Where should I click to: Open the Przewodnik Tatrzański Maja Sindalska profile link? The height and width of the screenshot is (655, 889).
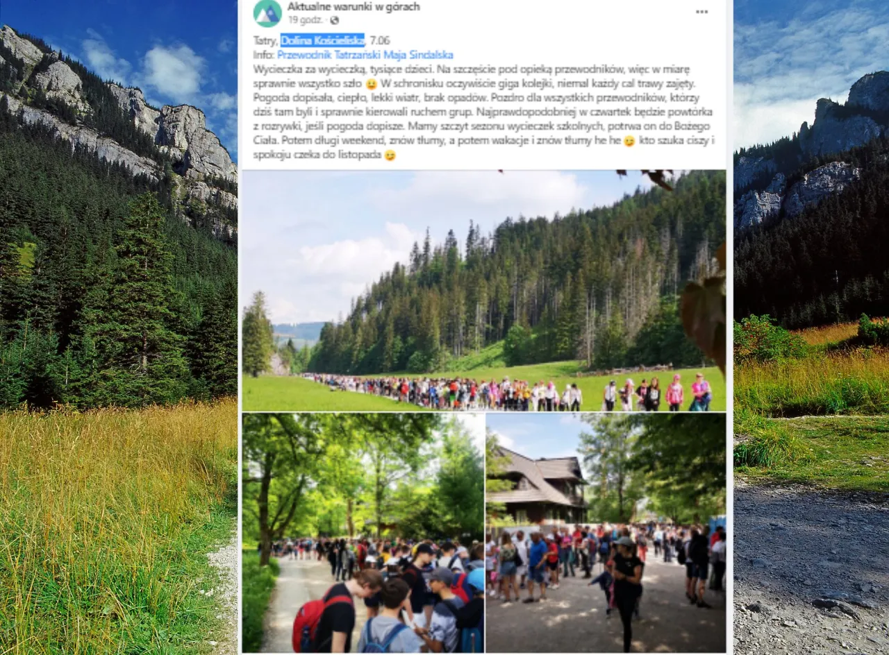(x=365, y=55)
